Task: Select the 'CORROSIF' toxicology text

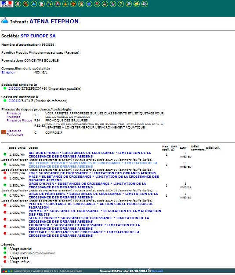Action: pos(54,132)
